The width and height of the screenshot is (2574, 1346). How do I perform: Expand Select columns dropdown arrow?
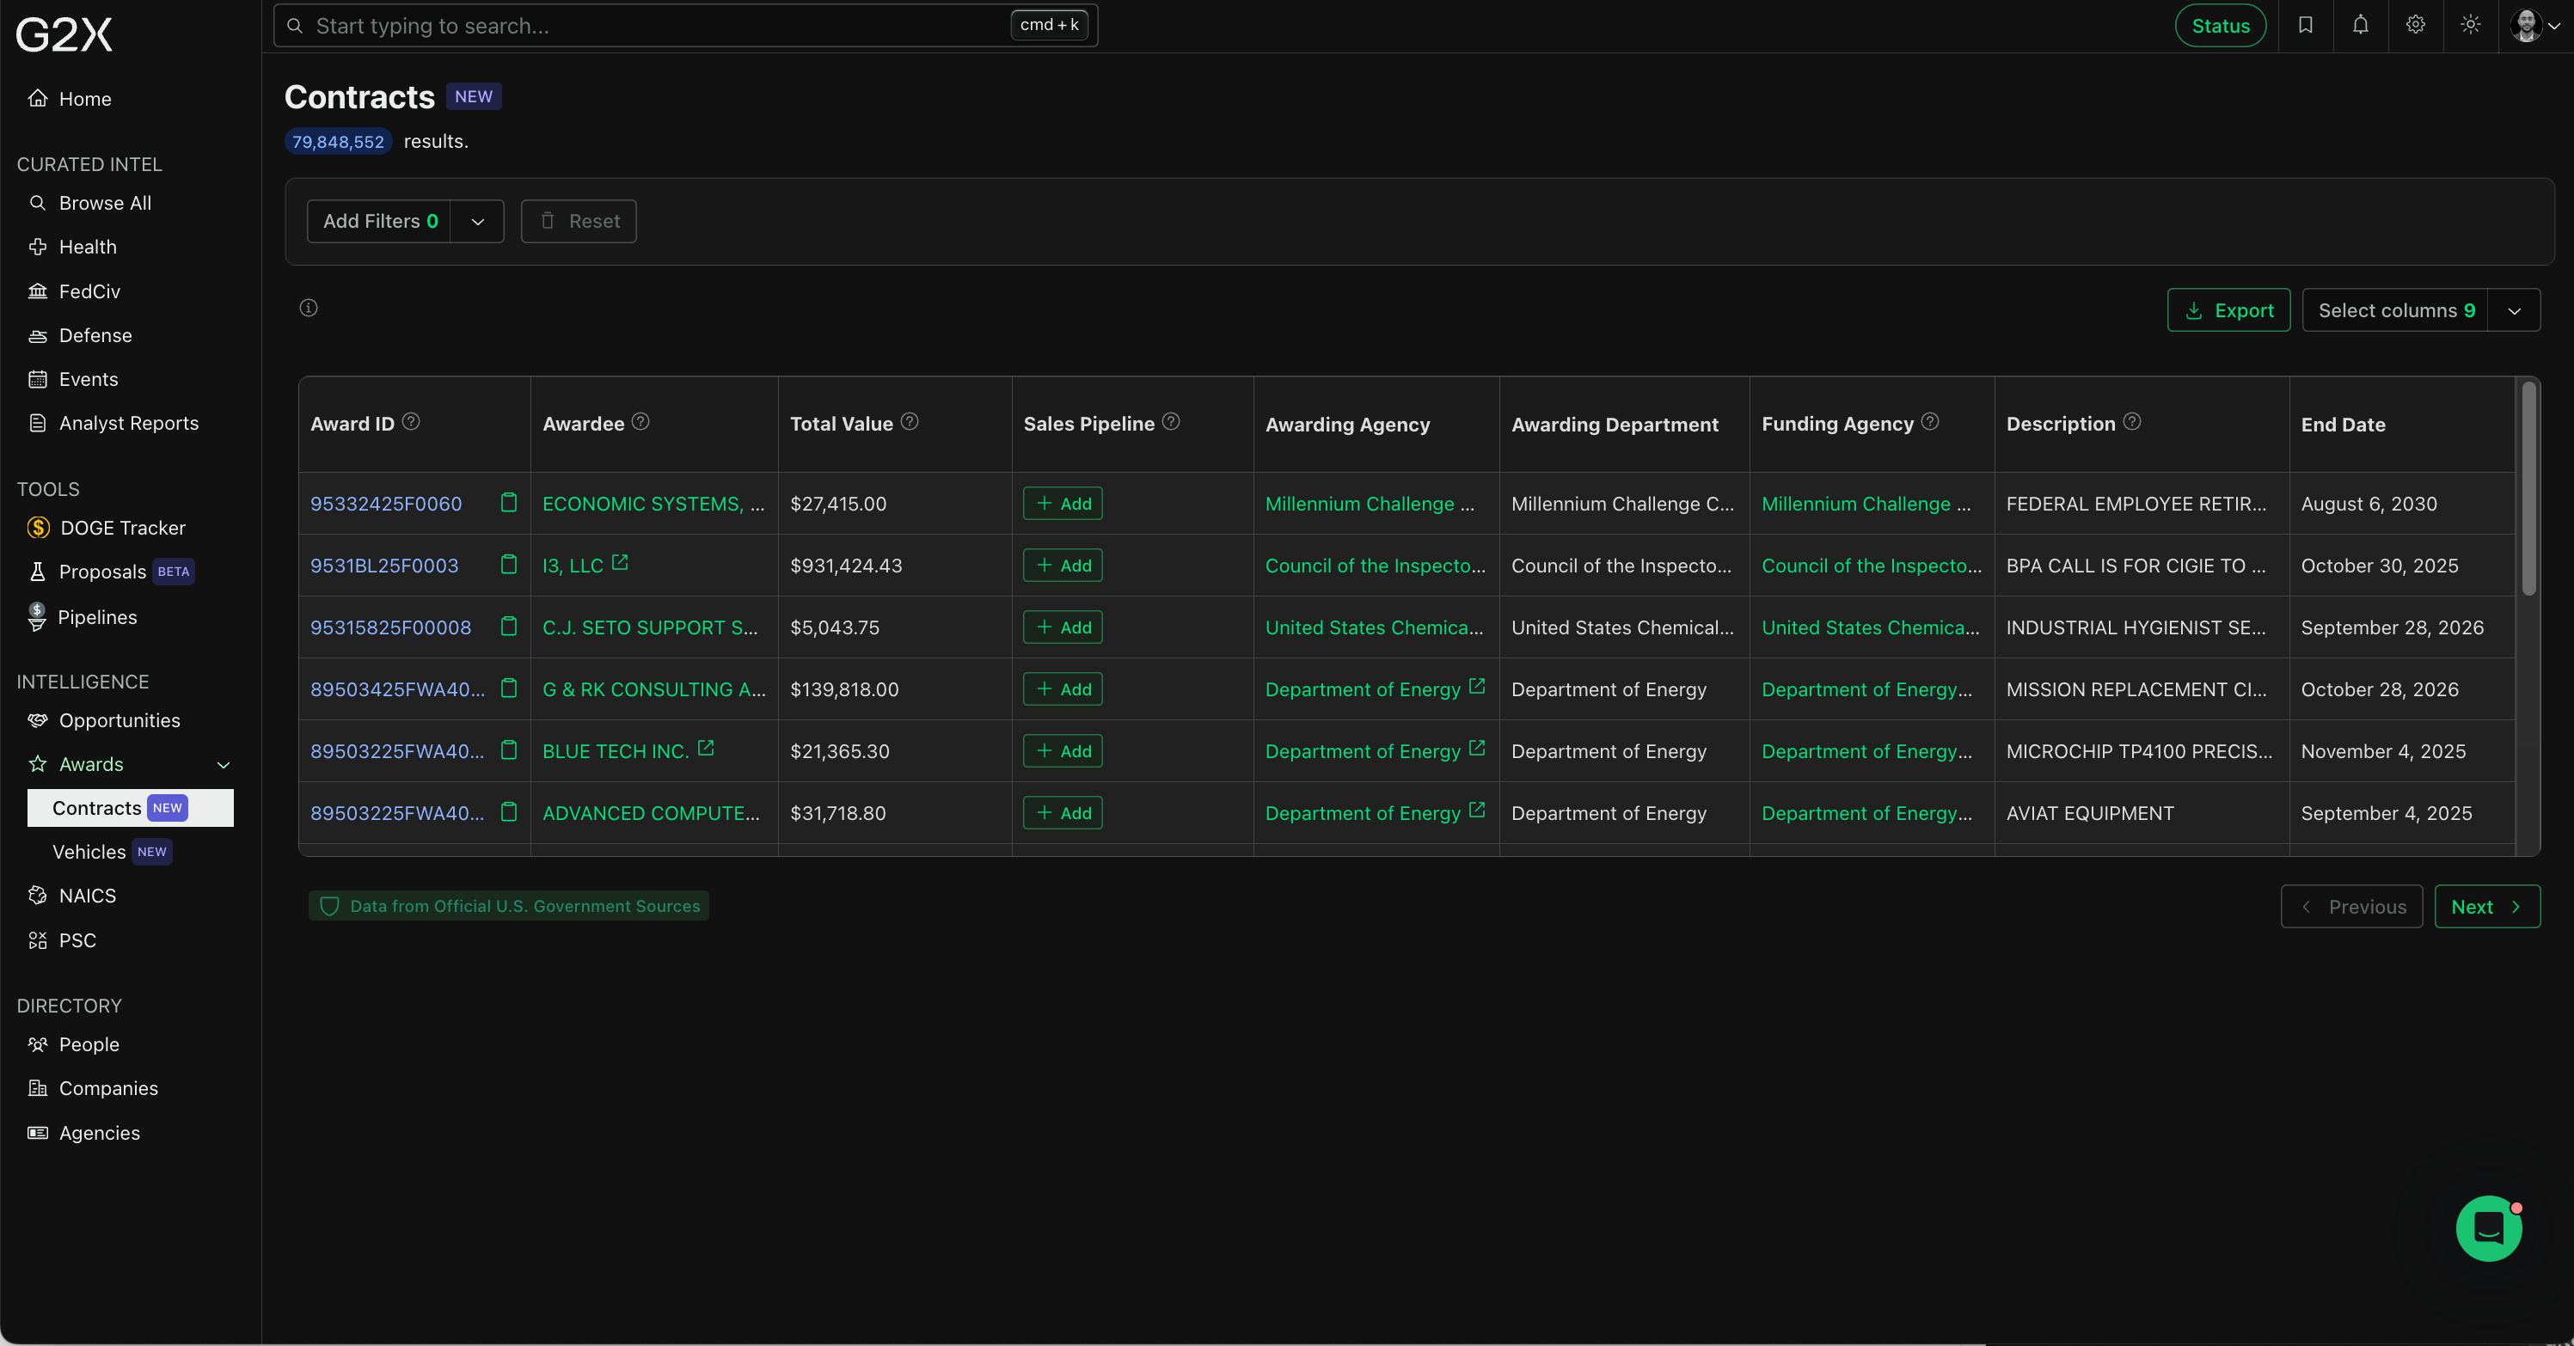click(2514, 309)
